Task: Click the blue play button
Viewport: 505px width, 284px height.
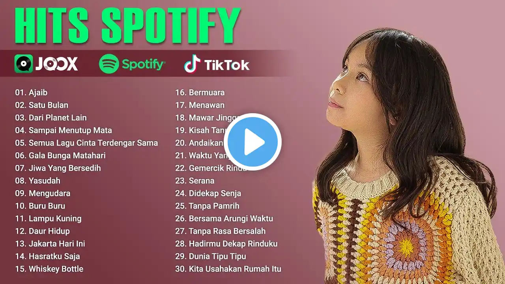Action: click(x=252, y=142)
